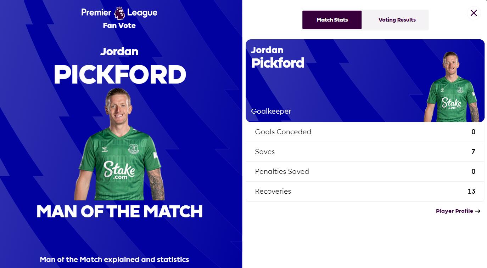Click the big PICKFORD heading
487x268 pixels.
click(120, 75)
